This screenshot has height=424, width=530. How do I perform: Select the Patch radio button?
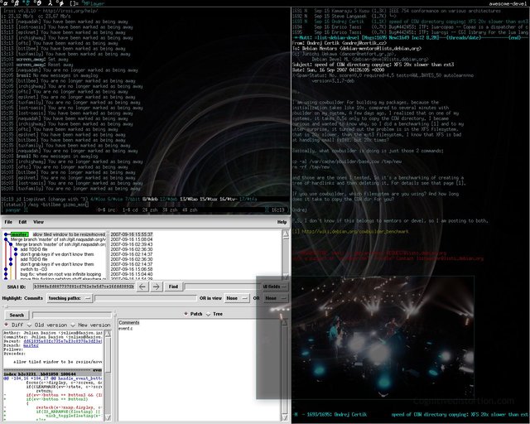point(193,314)
